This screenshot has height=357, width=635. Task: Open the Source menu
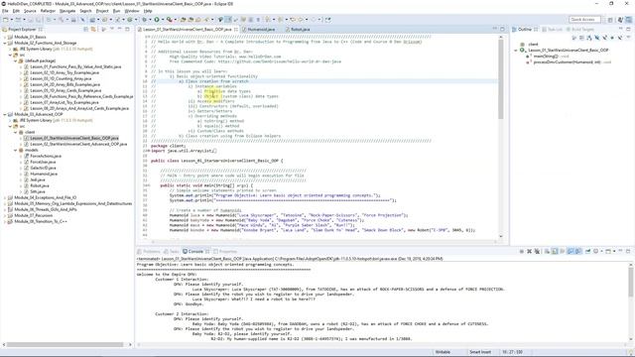[x=30, y=11]
